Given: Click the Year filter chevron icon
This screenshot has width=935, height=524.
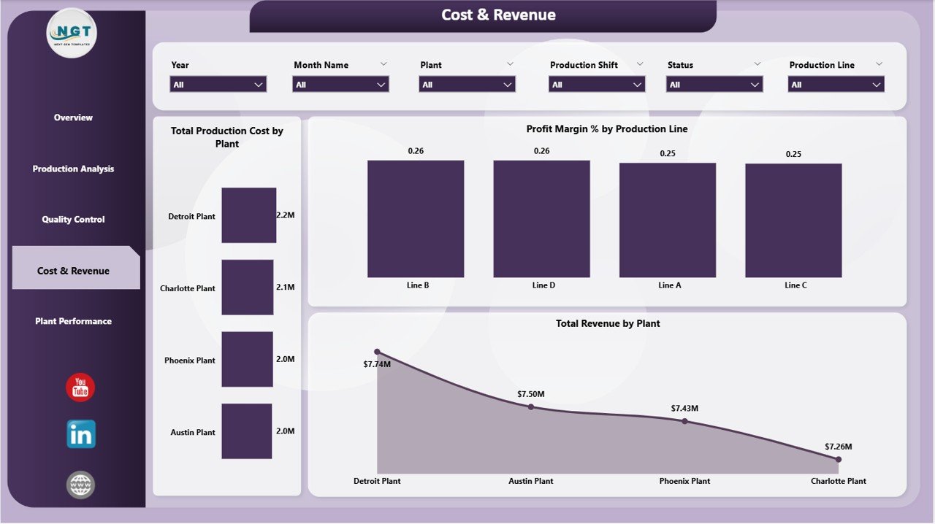Looking at the screenshot, I should tap(259, 84).
